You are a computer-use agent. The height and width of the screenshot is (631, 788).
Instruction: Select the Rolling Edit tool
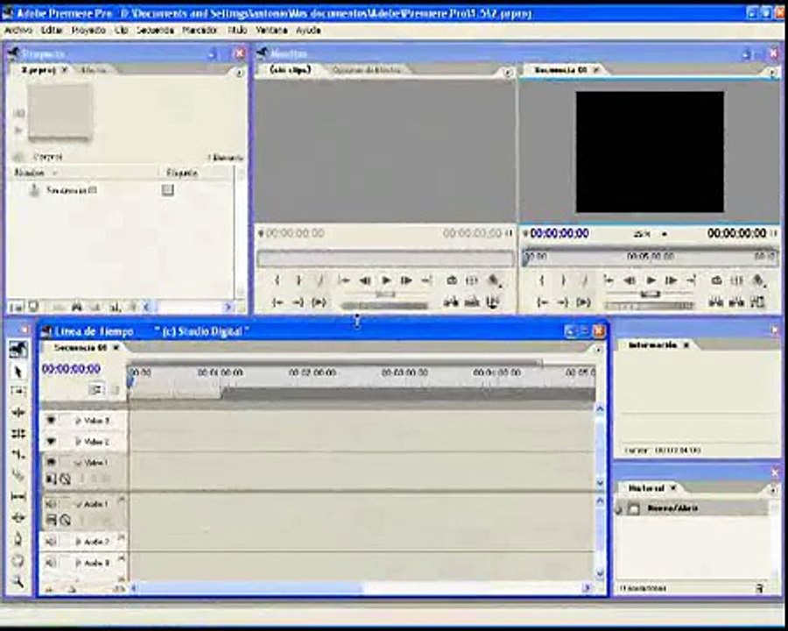18,433
